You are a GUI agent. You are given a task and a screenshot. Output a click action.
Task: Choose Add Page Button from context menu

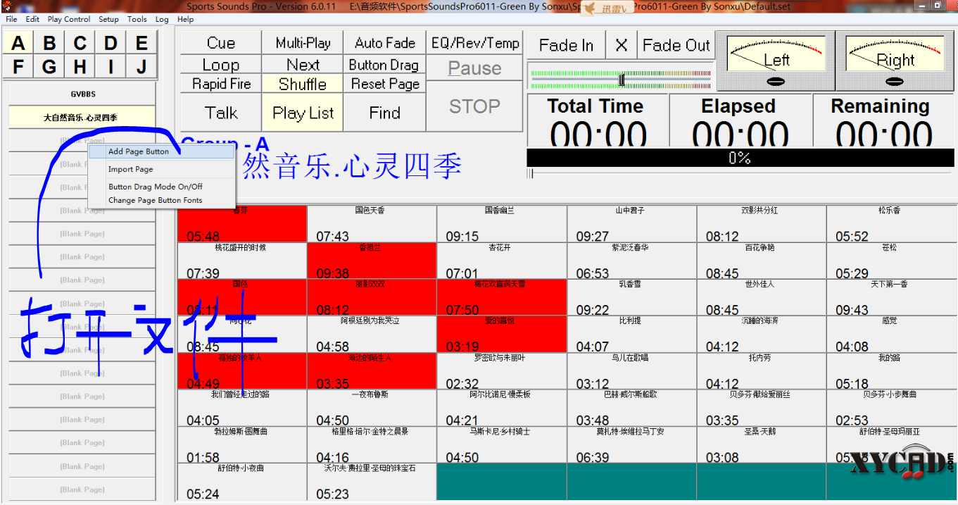[161, 151]
